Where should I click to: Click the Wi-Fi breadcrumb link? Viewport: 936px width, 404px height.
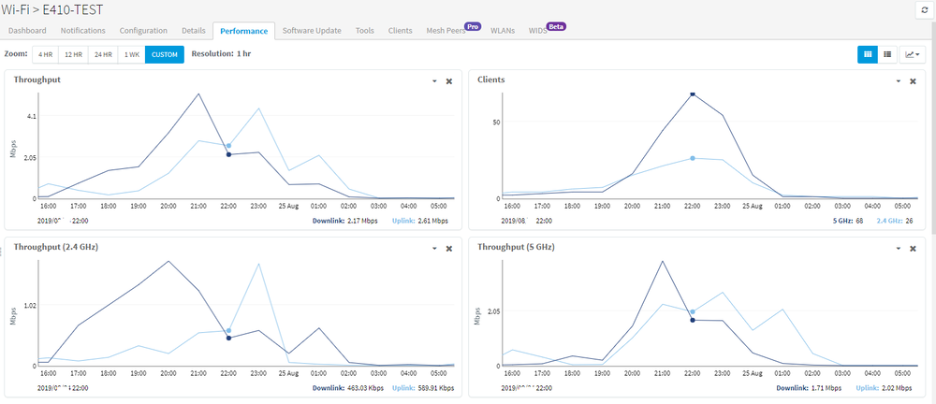coord(14,10)
